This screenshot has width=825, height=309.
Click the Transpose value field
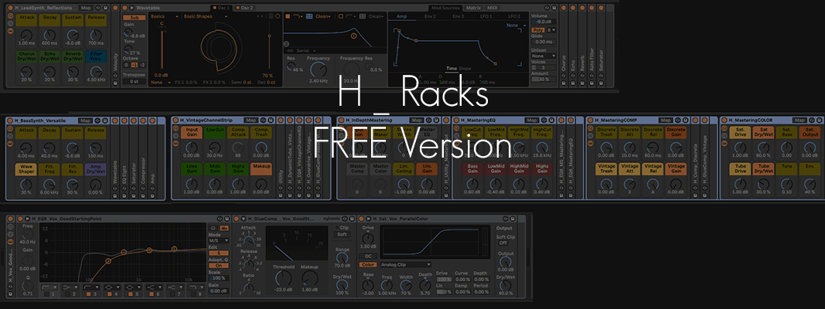[x=135, y=81]
